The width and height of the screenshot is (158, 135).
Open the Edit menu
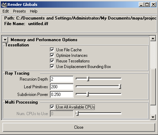(x=6, y=11)
